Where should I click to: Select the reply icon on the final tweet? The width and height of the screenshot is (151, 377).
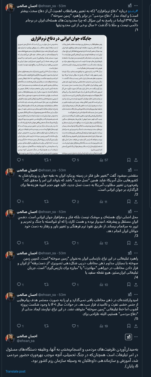pos(19,326)
